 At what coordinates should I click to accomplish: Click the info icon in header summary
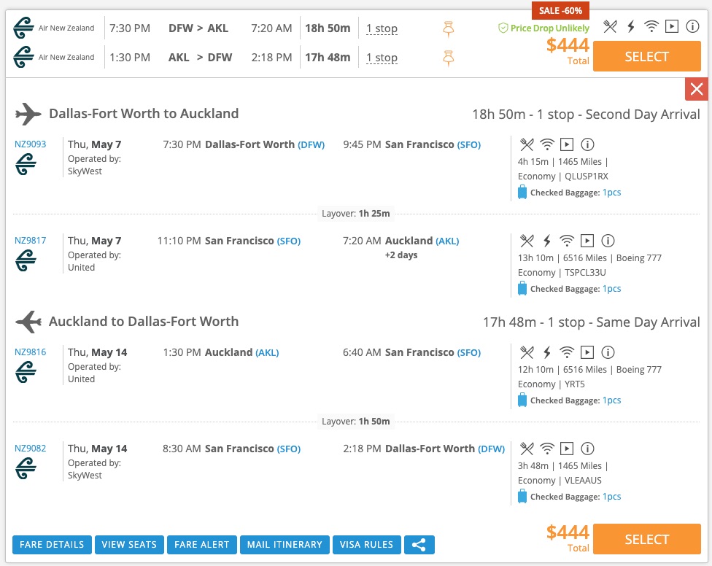[692, 27]
